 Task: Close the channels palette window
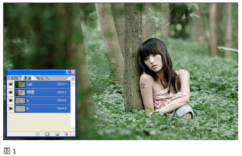point(73,72)
